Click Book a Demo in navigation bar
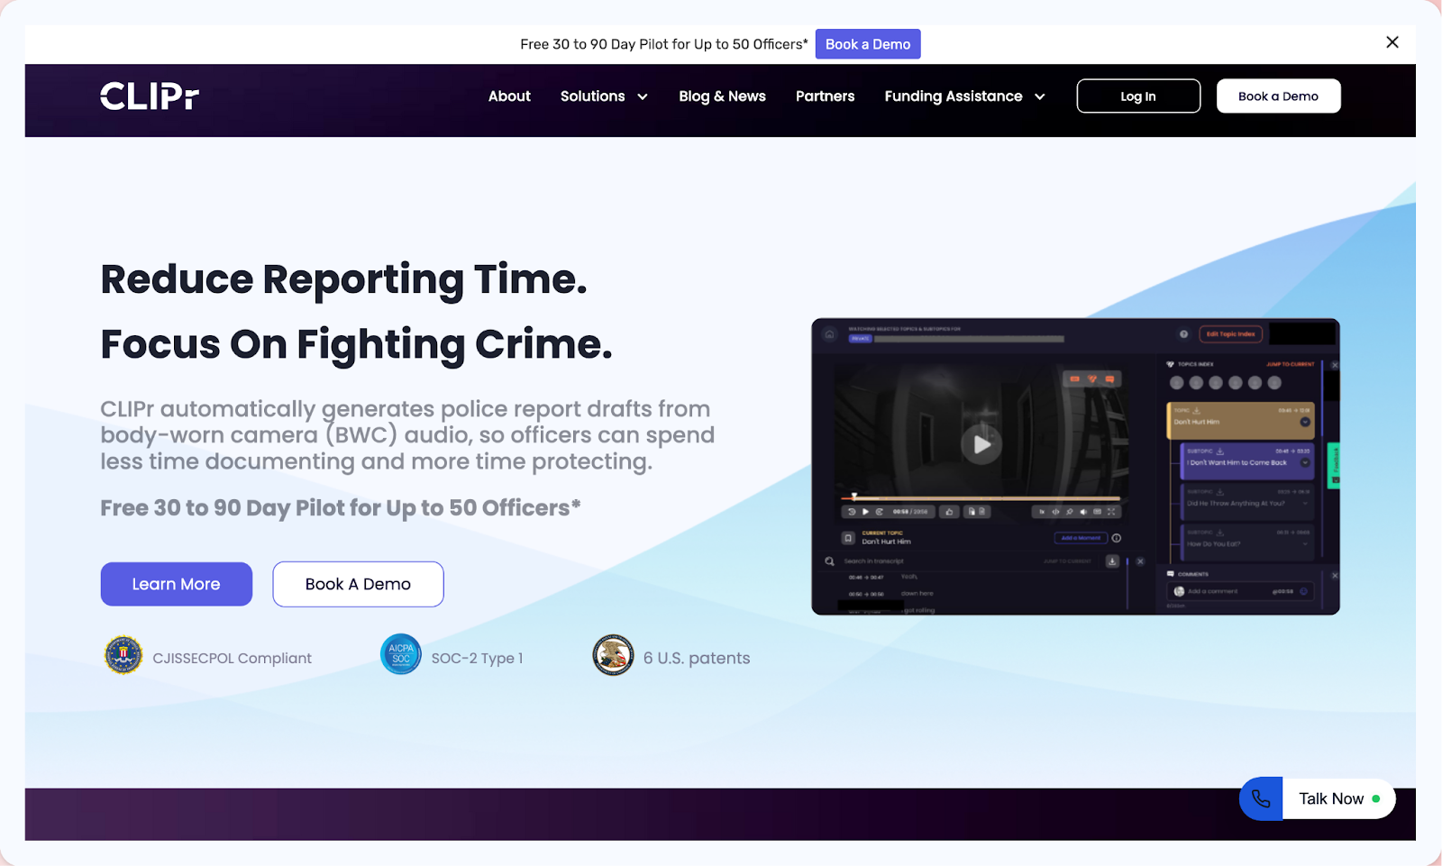 tap(1278, 96)
